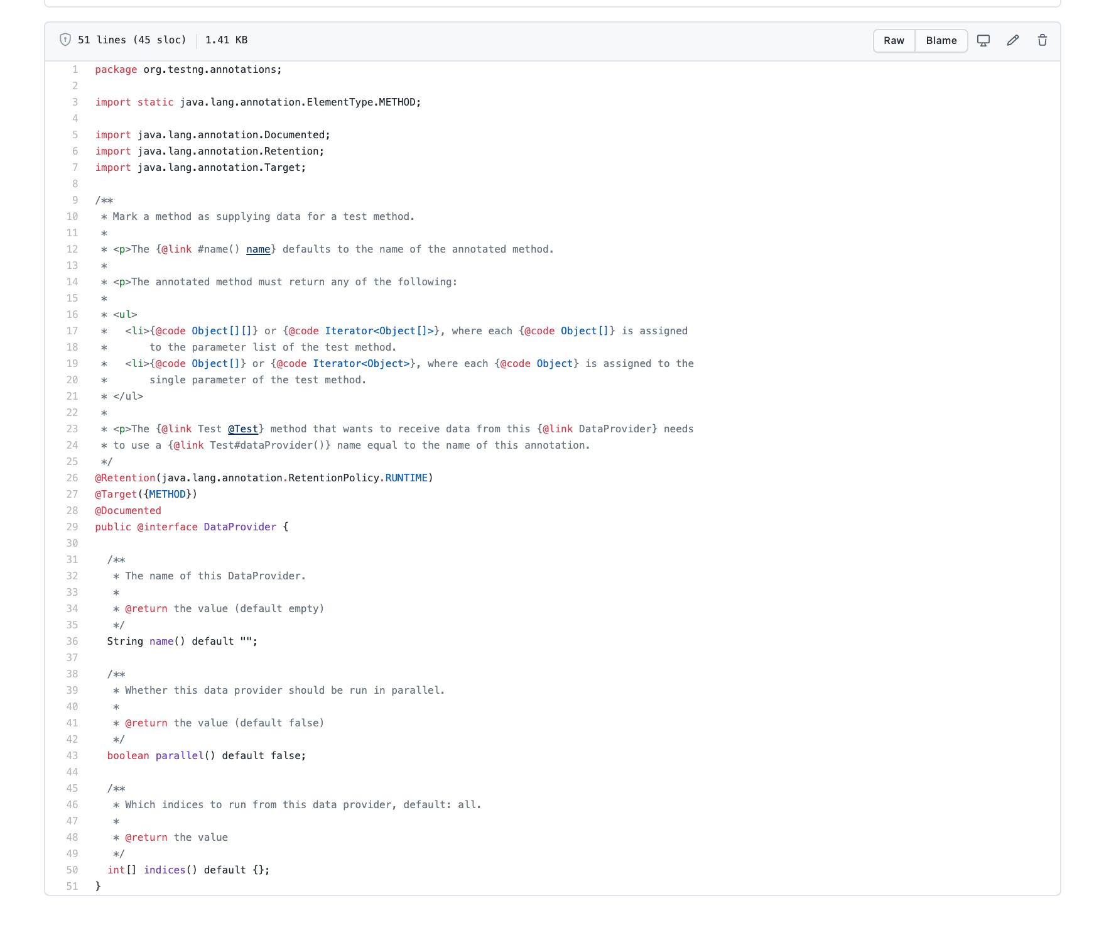Screen dimensions: 1099x930
Task: Click '@return the value (default false)' comment
Action: pyautogui.click(x=224, y=723)
